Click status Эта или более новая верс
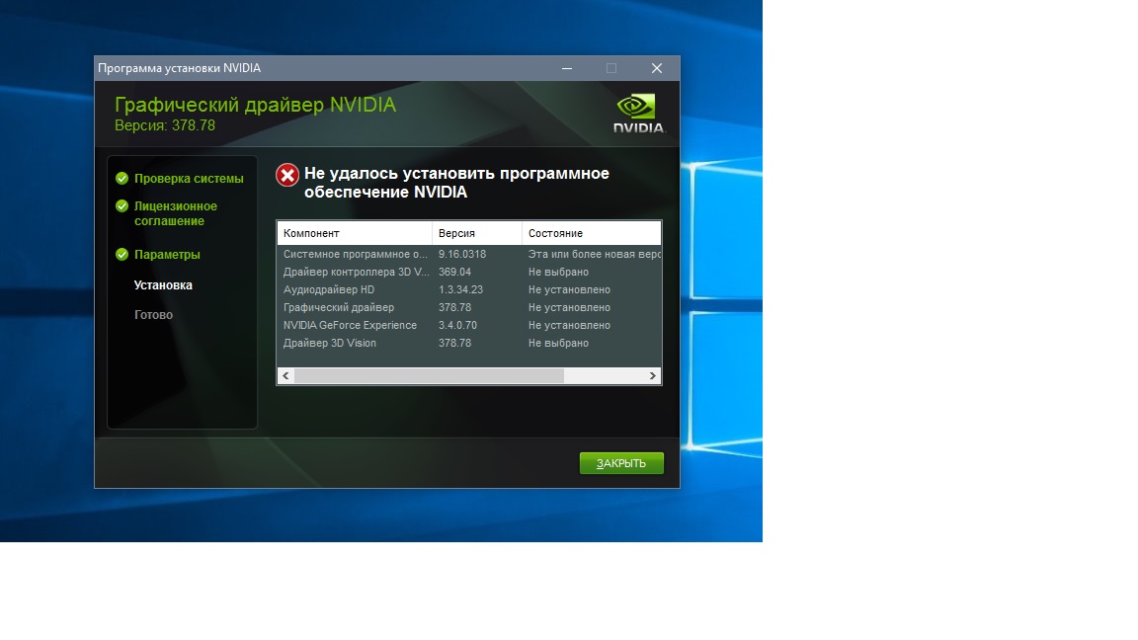The image size is (1138, 640). (595, 254)
